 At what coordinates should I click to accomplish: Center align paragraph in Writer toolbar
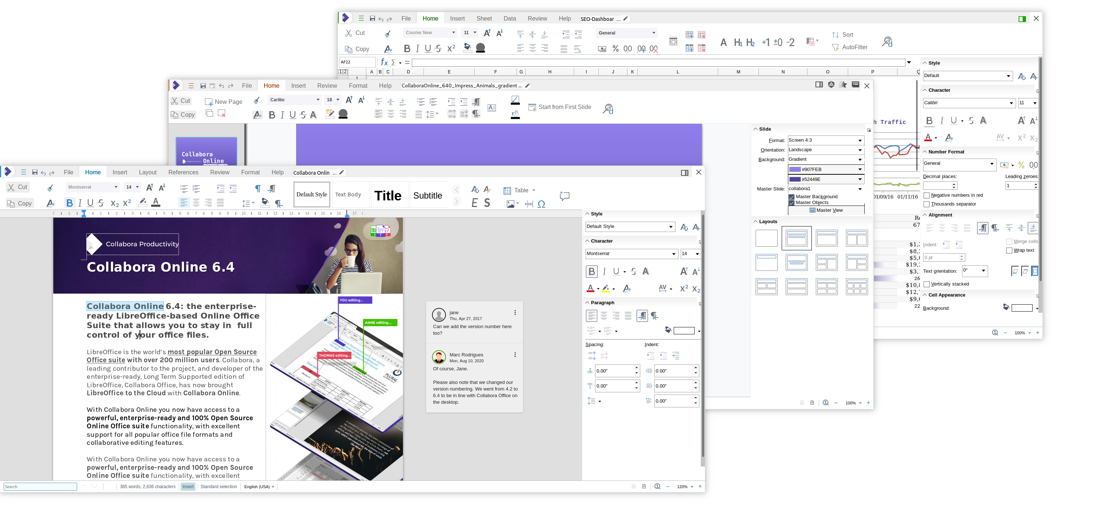[196, 203]
